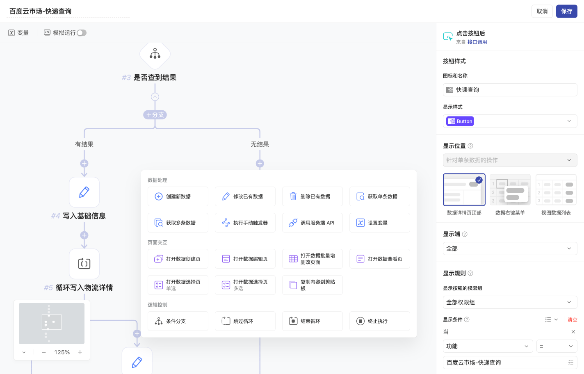This screenshot has width=584, height=374.
Task: Open the 显示端 全部 dropdown
Action: pyautogui.click(x=510, y=248)
